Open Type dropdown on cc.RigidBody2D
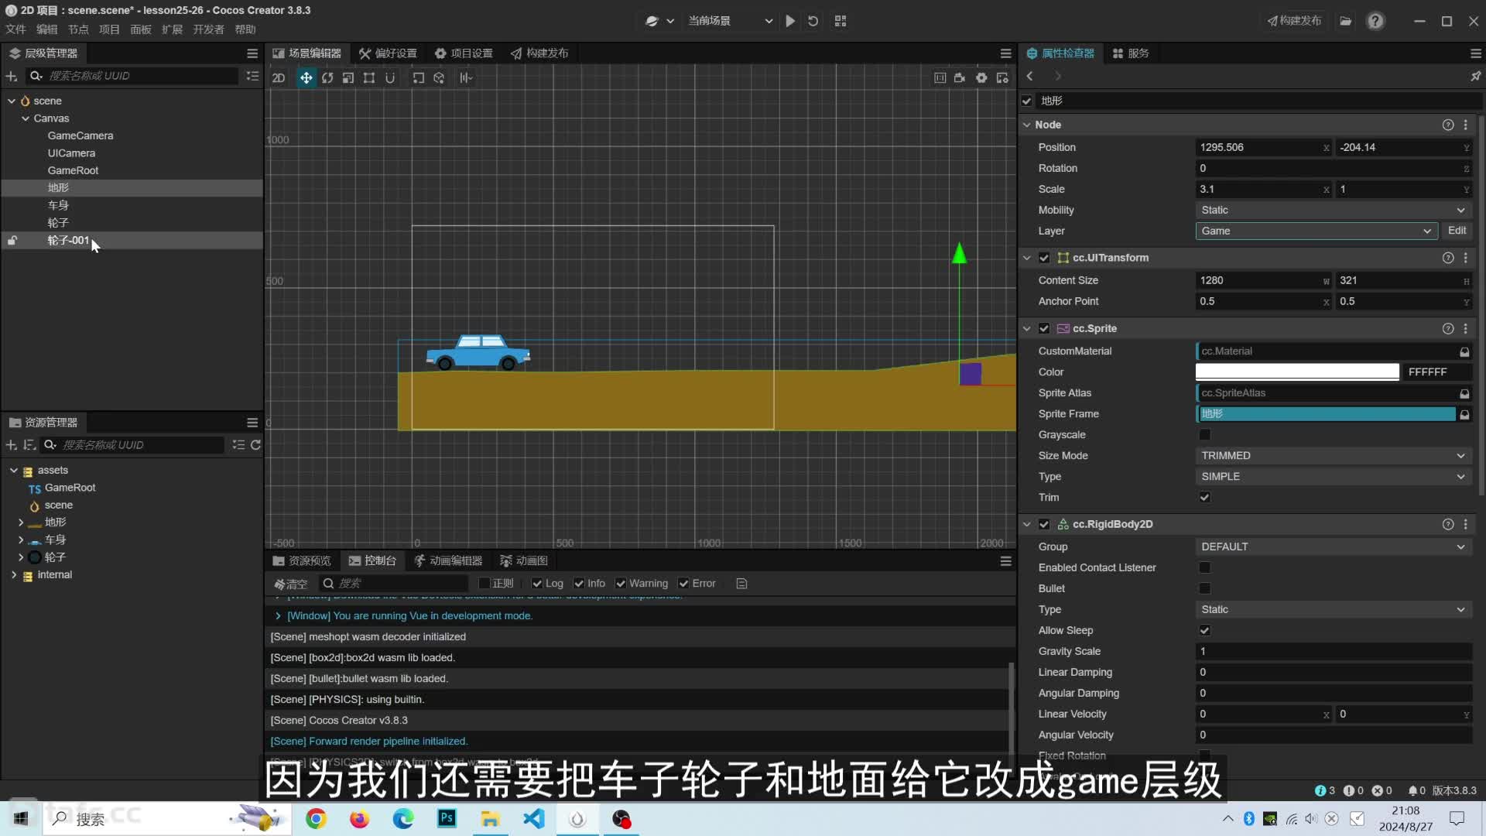Screen dimensions: 1486x836 1332,608
